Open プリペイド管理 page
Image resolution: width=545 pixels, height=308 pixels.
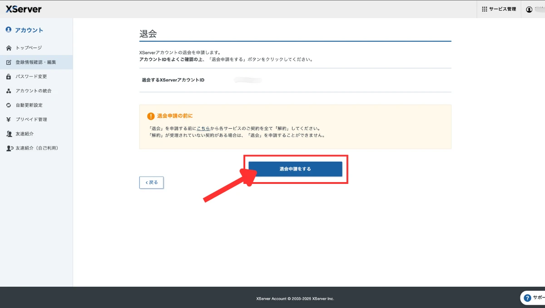[31, 120]
